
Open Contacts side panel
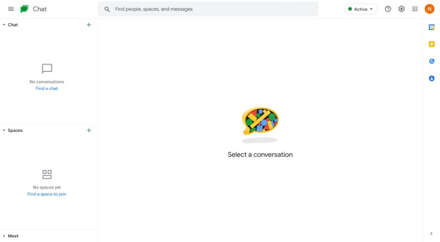pyautogui.click(x=432, y=78)
